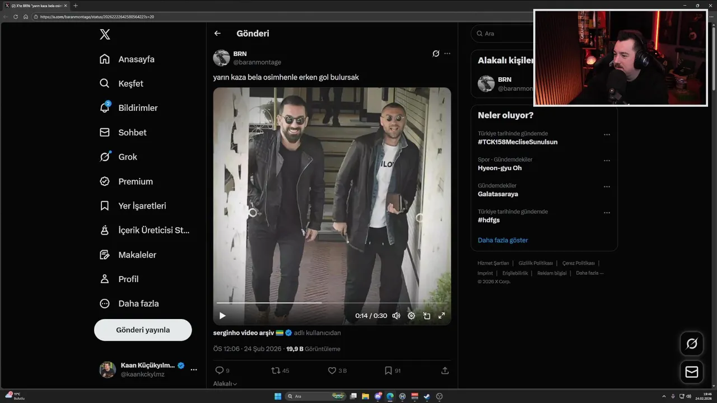Open BRN profile avatar in post header

coord(222,58)
